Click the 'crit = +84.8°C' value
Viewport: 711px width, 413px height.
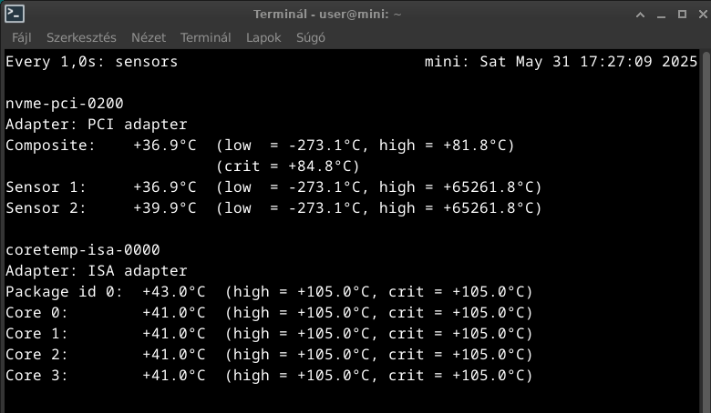coord(287,166)
